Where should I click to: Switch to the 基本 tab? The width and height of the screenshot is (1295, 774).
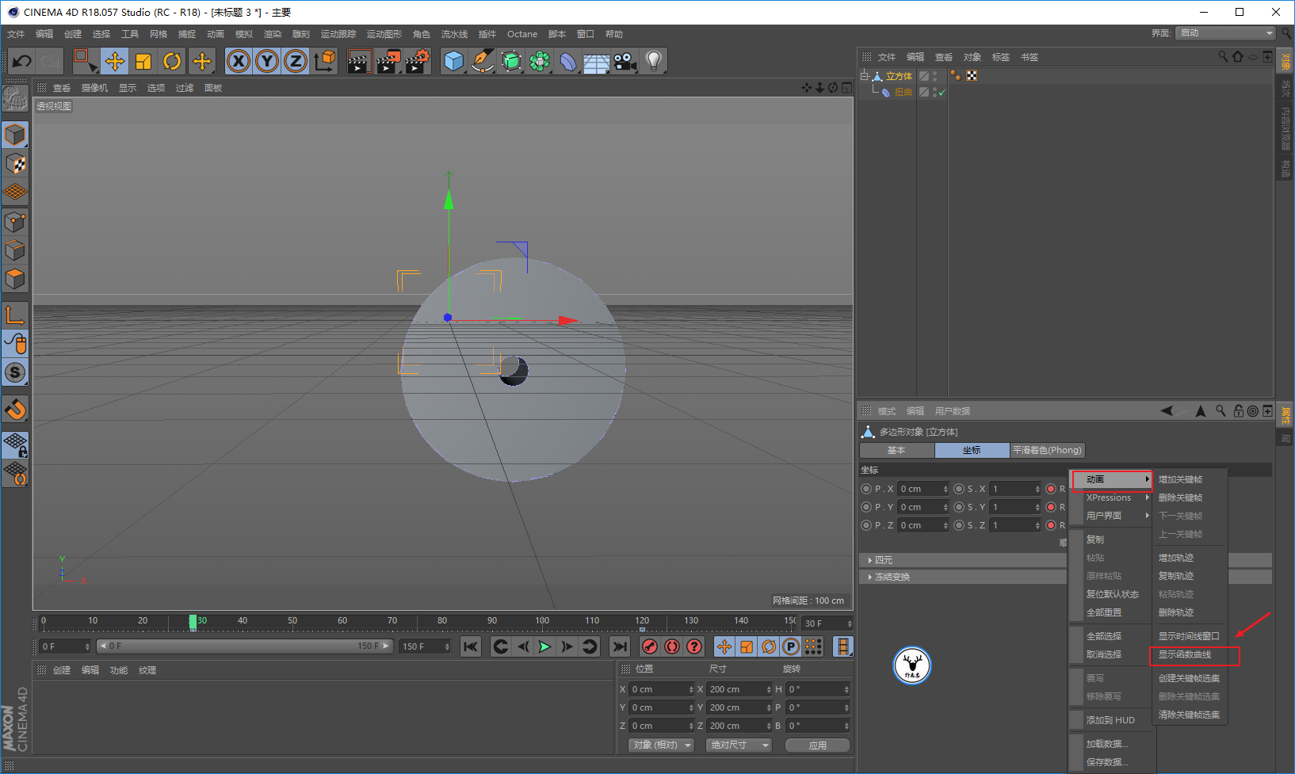click(896, 450)
